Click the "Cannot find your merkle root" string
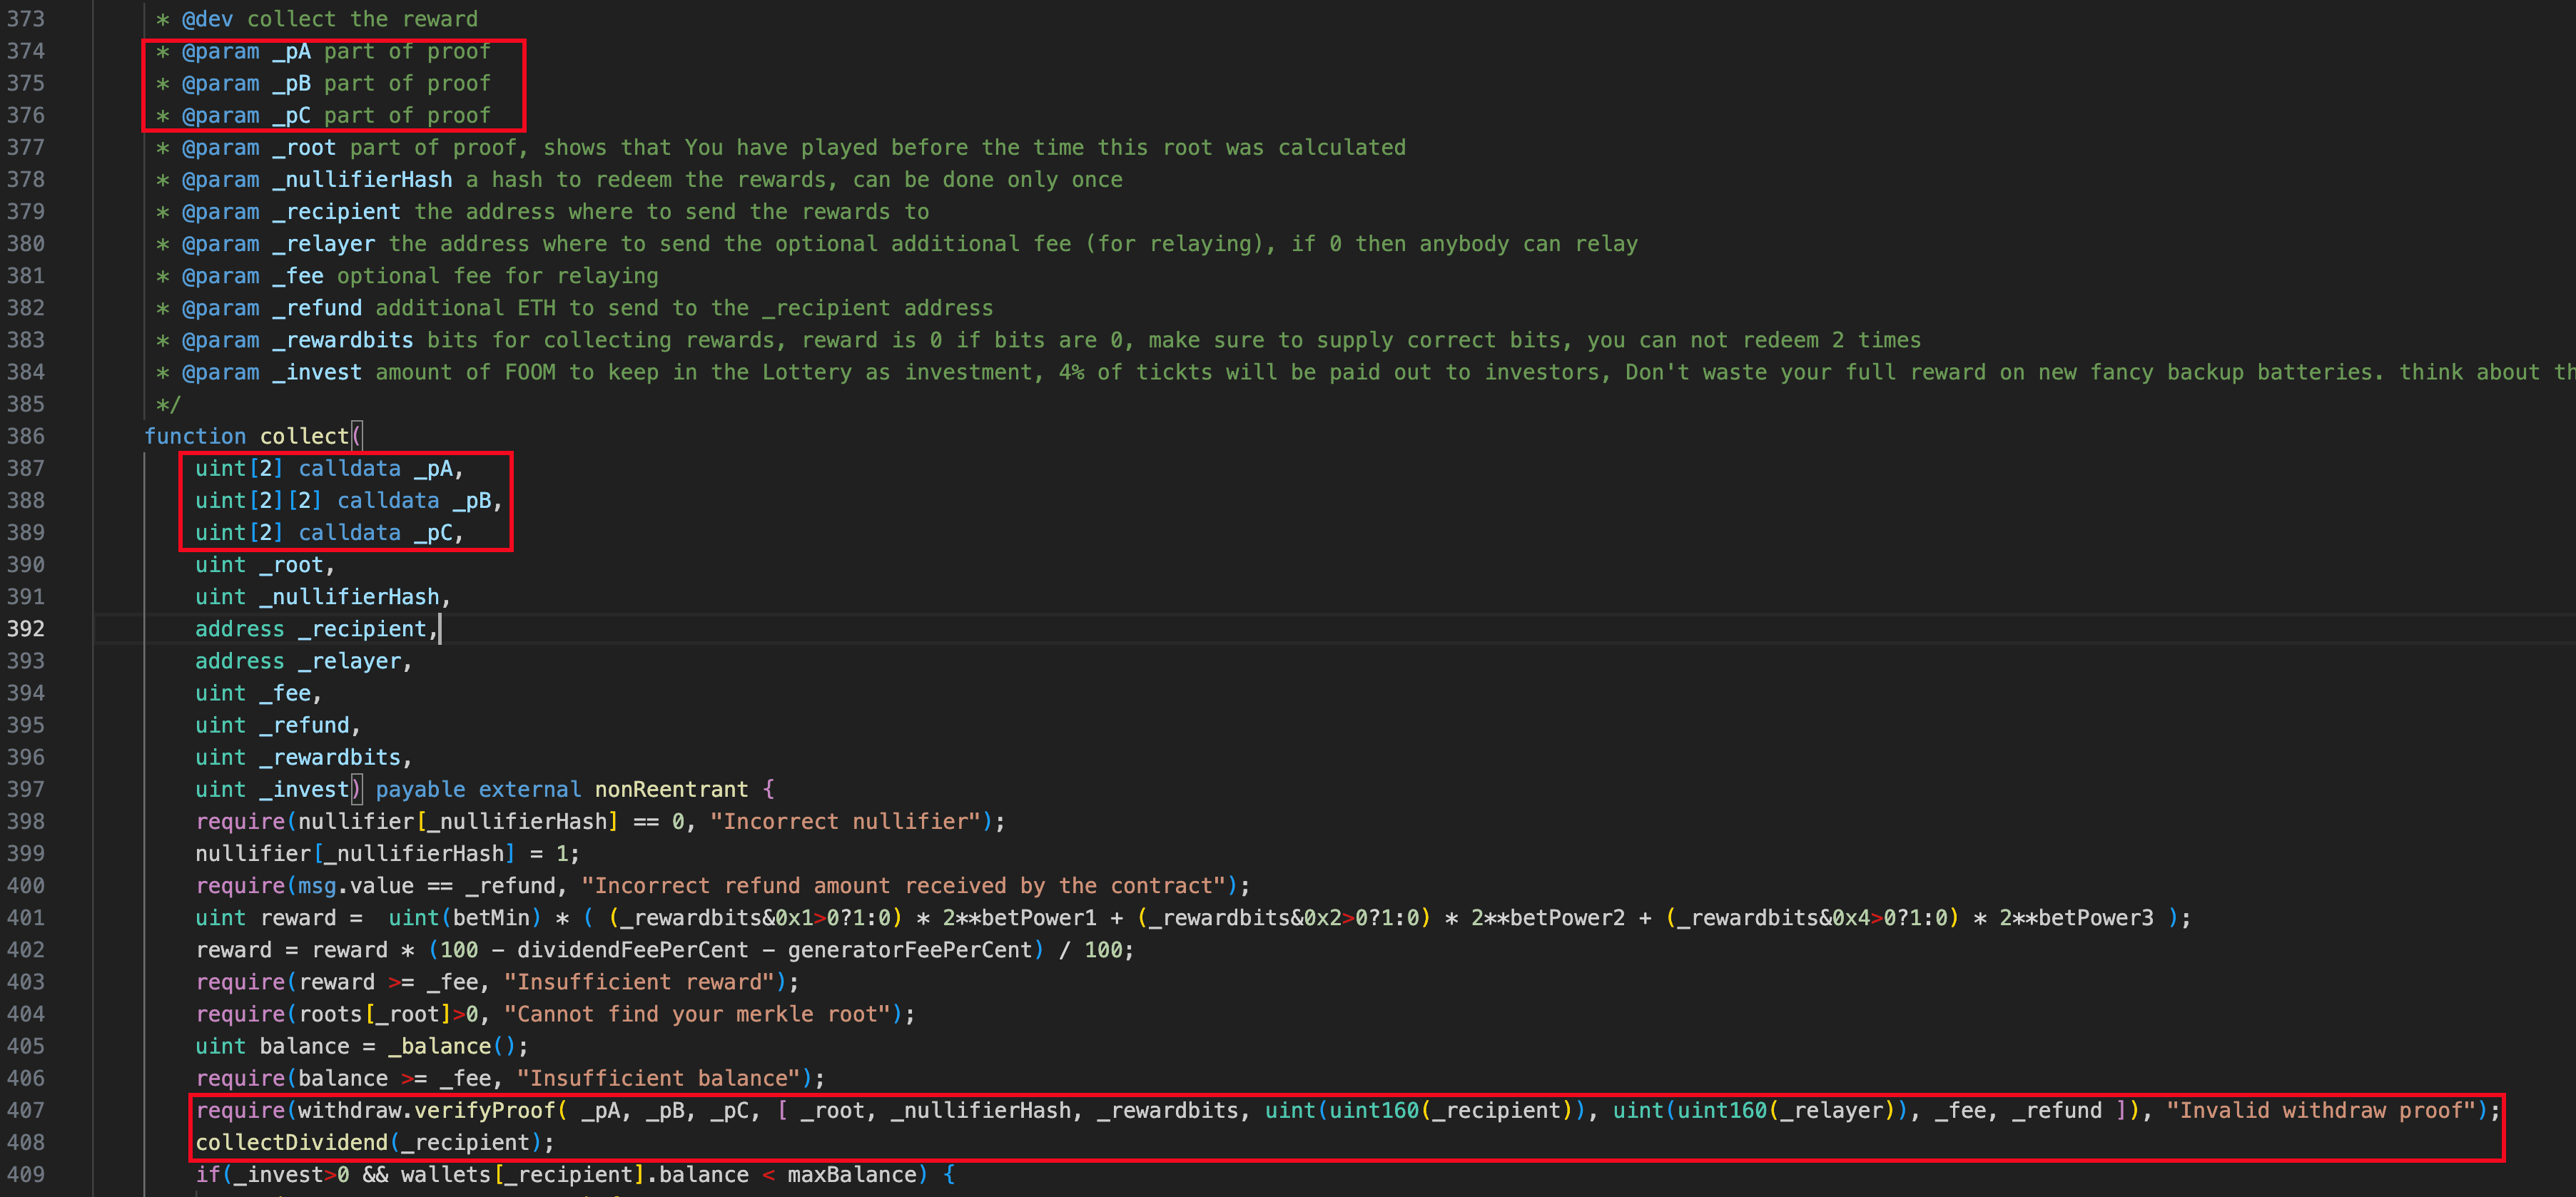The image size is (2576, 1197). point(697,1014)
